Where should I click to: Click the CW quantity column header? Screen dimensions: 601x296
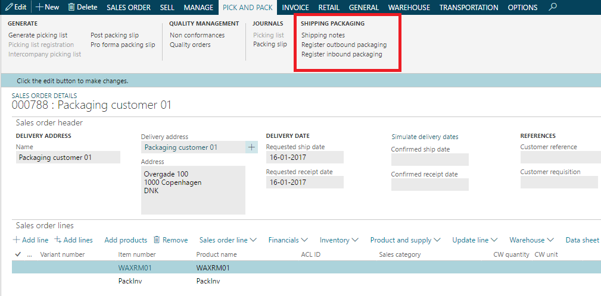click(x=511, y=254)
